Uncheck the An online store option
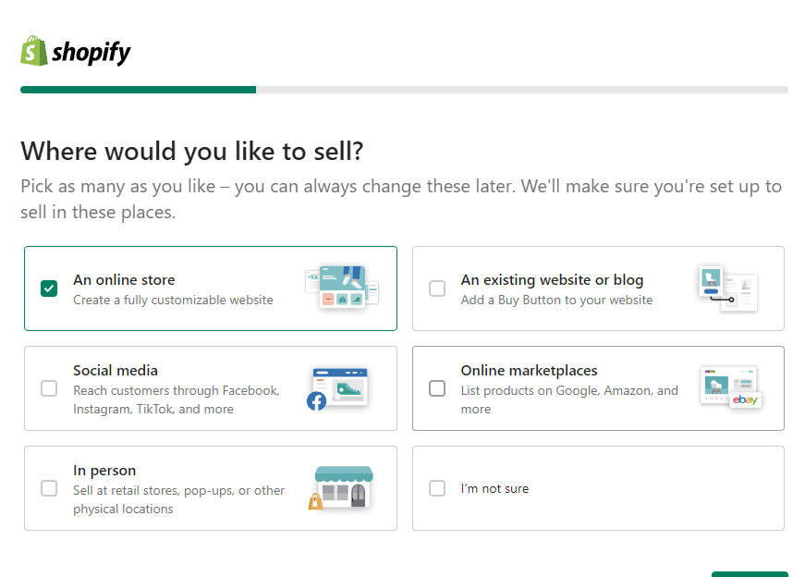 click(x=49, y=288)
